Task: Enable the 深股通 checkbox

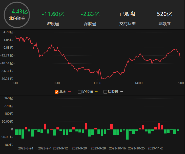Action: point(105,92)
